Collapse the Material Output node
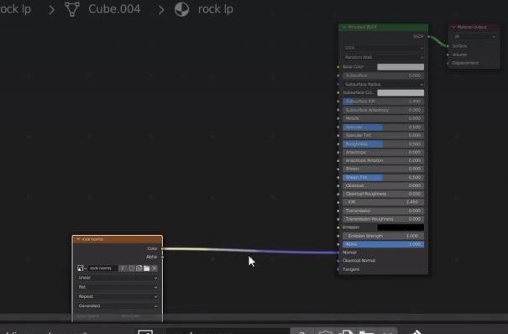 (x=453, y=27)
